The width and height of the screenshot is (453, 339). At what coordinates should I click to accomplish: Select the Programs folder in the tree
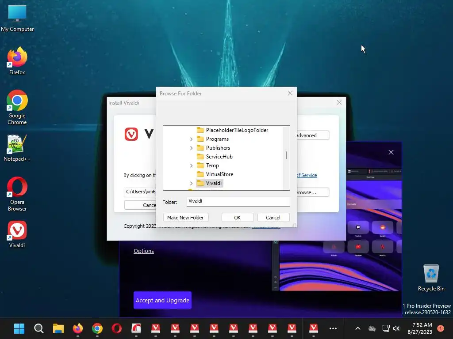[x=217, y=139]
